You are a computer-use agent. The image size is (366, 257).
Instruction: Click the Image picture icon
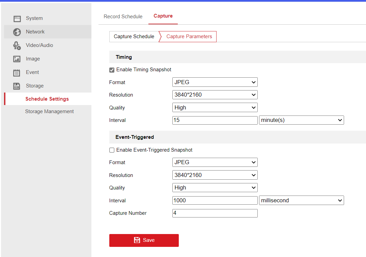coord(17,59)
